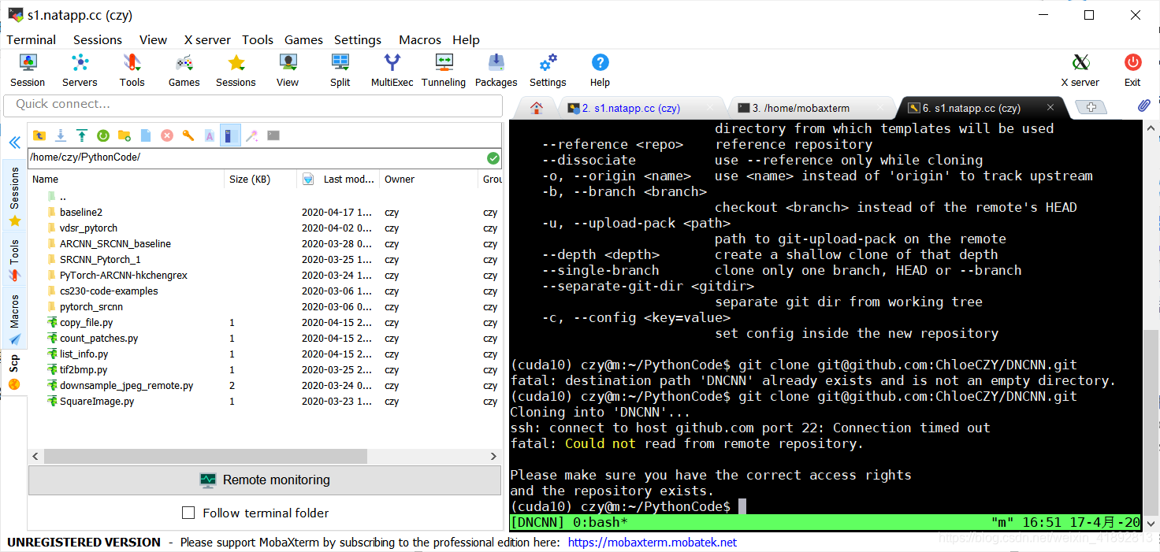Screen dimensions: 1160x552
Task: Collapse the sidebar with double chevron
Action: 14,143
